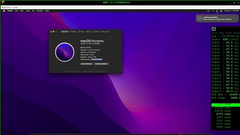
Task: Click the Software Update button
Action: 101,64
